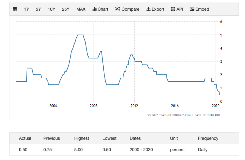Screen dimensions: 245x160
Task: Open the API grid icon
Action: coord(173,9)
